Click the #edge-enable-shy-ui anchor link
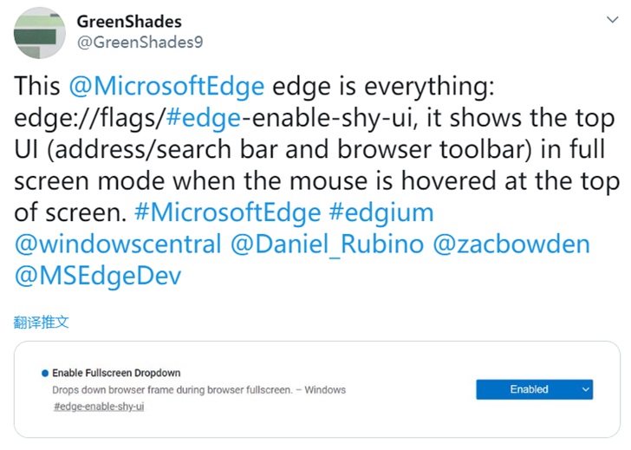 [x=98, y=407]
